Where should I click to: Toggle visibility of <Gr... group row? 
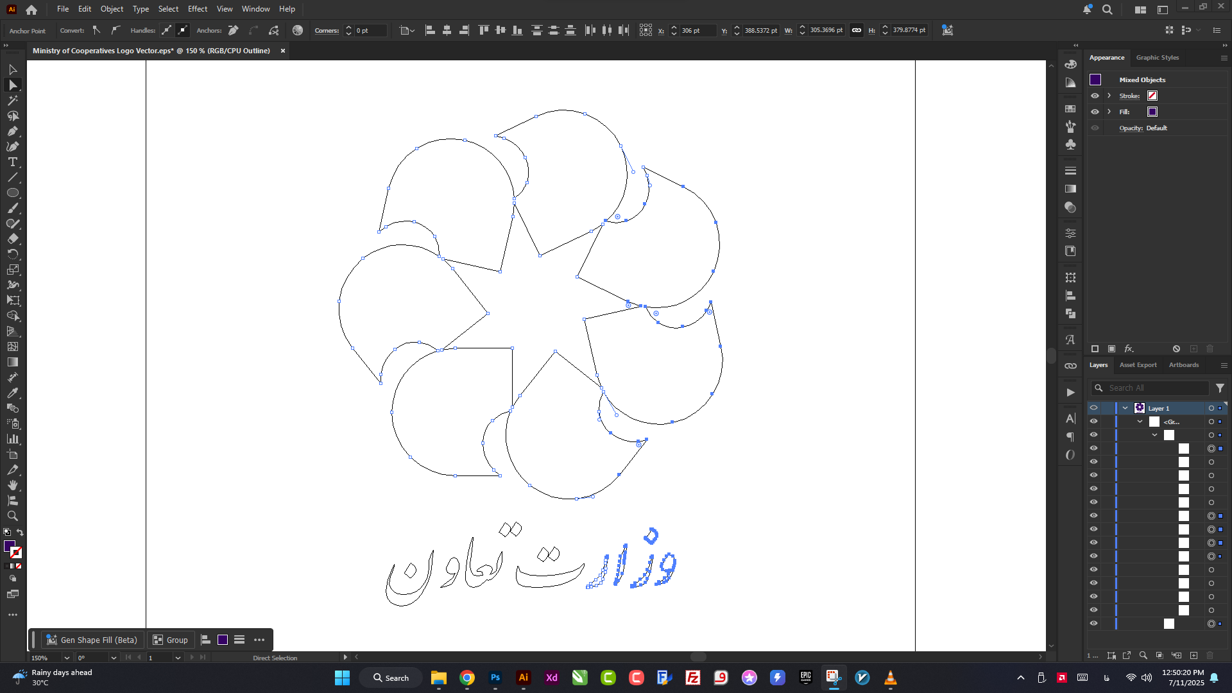pyautogui.click(x=1094, y=422)
